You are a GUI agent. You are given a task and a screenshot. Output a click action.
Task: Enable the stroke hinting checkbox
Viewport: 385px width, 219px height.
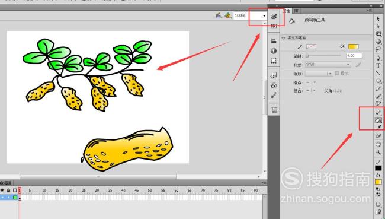[x=337, y=74]
